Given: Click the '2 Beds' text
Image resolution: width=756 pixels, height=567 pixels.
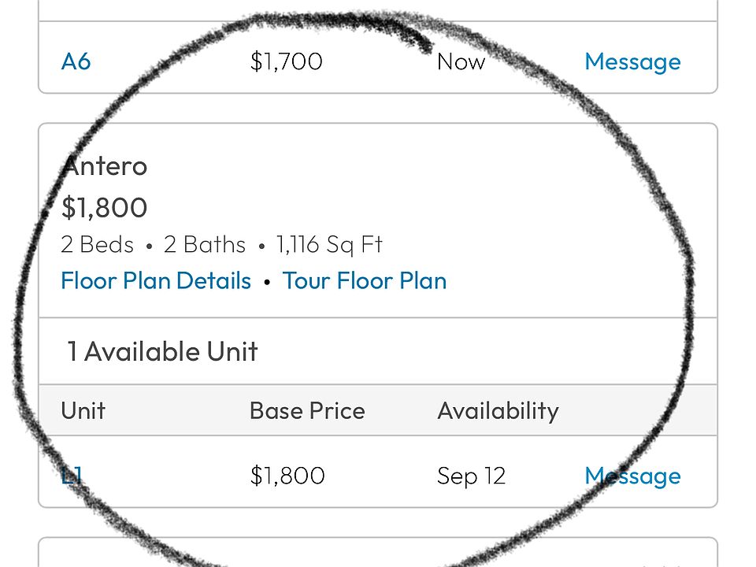Looking at the screenshot, I should 97,245.
